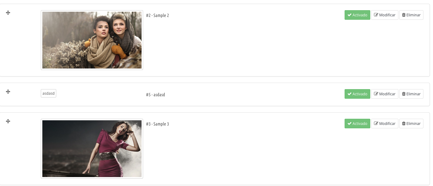Click Eliminar button for the asdasd slide
This screenshot has width=433, height=186.
[x=411, y=94]
